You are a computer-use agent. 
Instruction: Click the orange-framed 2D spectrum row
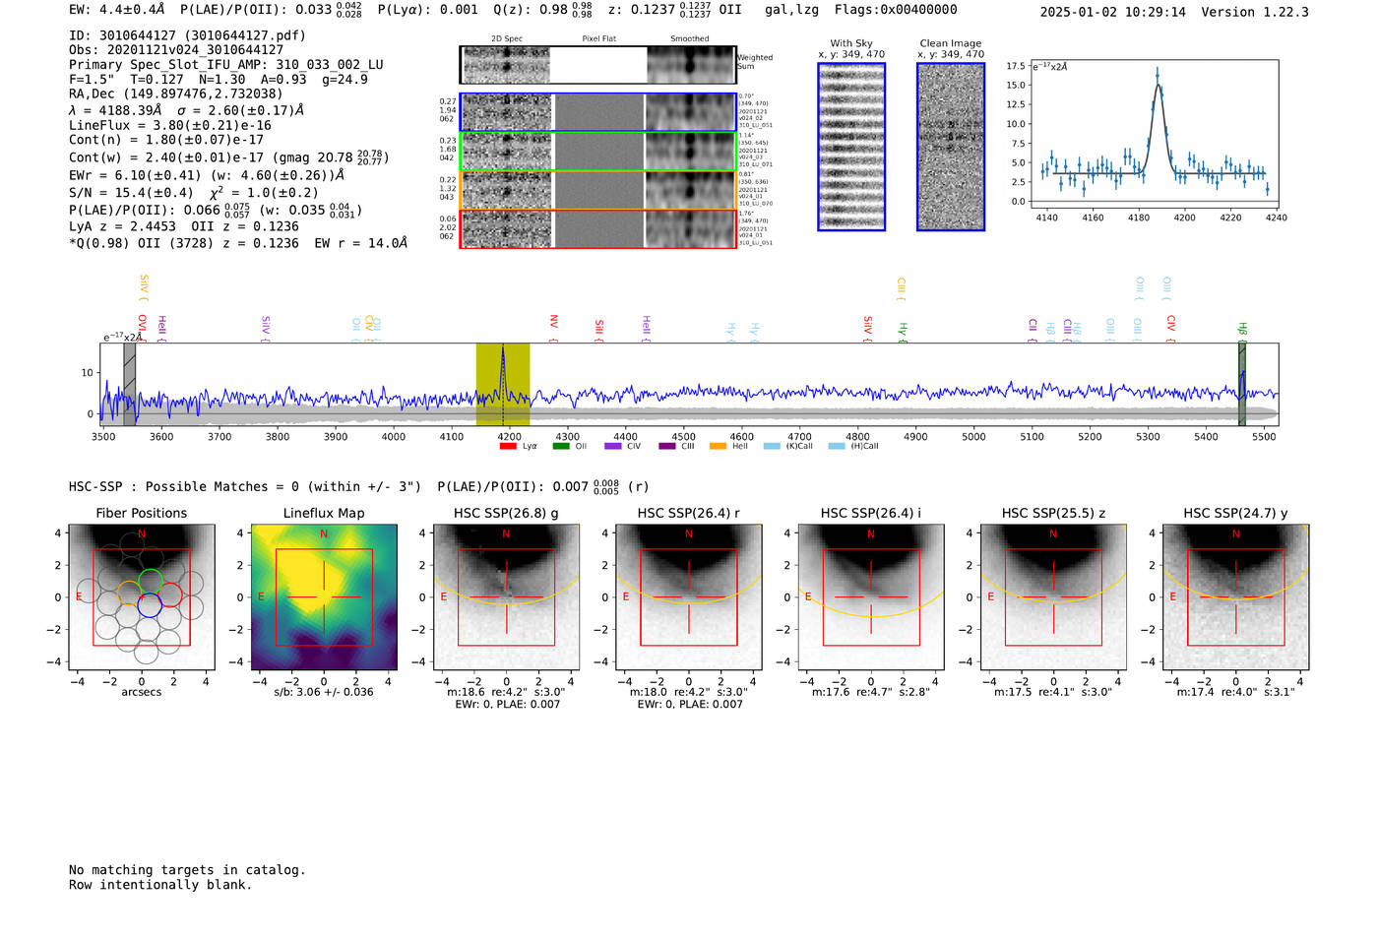click(598, 190)
